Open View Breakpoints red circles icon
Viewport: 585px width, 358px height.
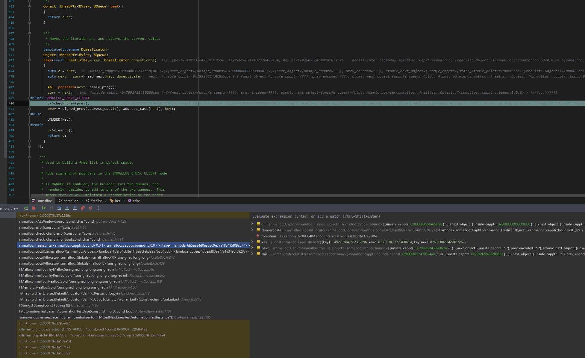click(x=83, y=208)
